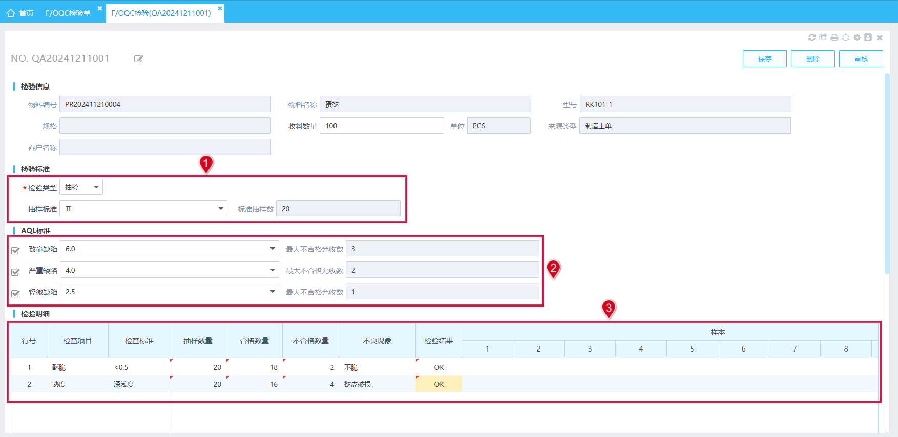Expand the 轻微缺陷 AQL dropdown showing 2.5
Image resolution: width=898 pixels, height=437 pixels.
(x=170, y=292)
